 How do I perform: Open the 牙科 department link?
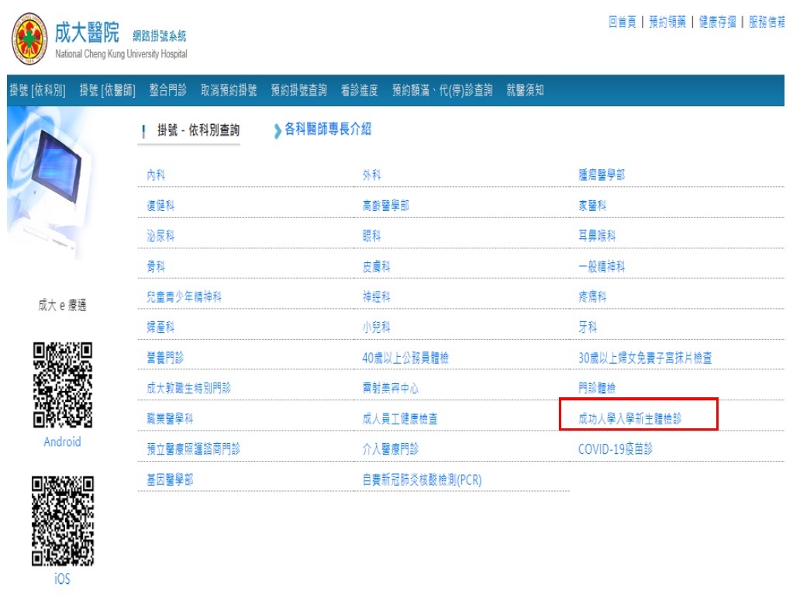coord(588,327)
